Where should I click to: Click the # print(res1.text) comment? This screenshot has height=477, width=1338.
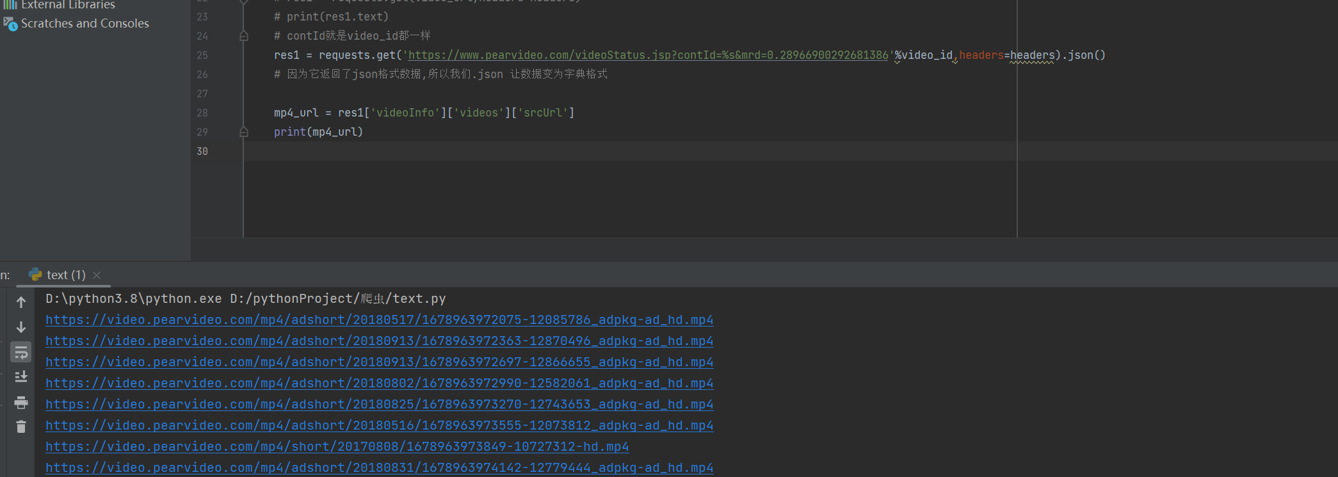point(331,17)
